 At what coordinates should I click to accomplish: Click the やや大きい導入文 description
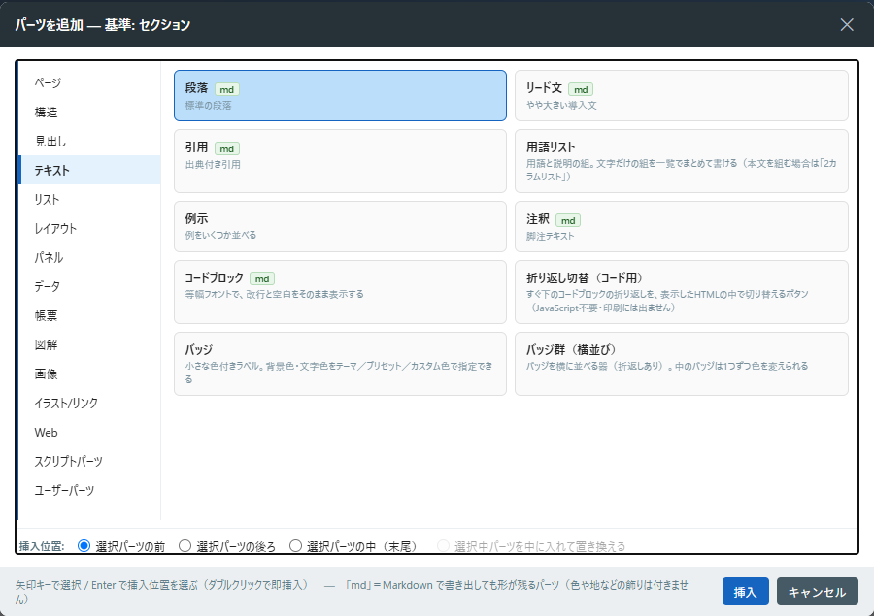(x=561, y=106)
